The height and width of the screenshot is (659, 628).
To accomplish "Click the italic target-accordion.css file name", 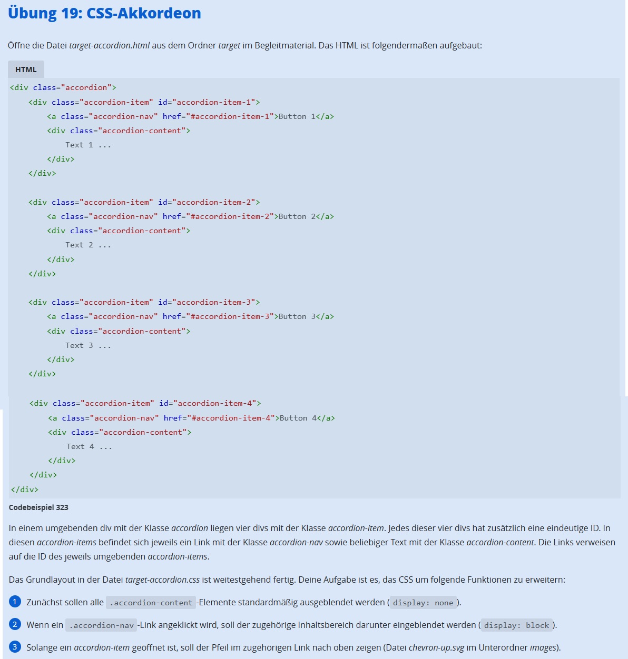I will click(162, 580).
